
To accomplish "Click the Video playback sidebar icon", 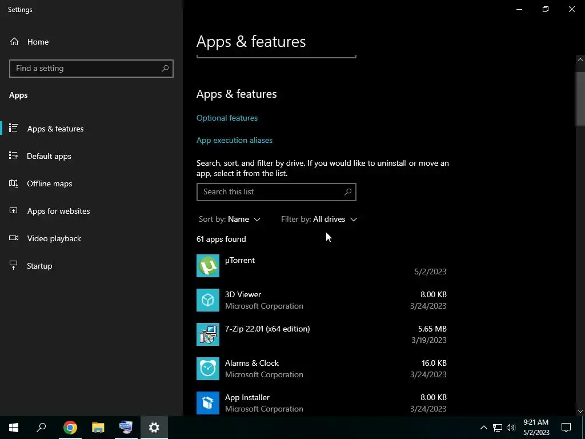I will 14,238.
